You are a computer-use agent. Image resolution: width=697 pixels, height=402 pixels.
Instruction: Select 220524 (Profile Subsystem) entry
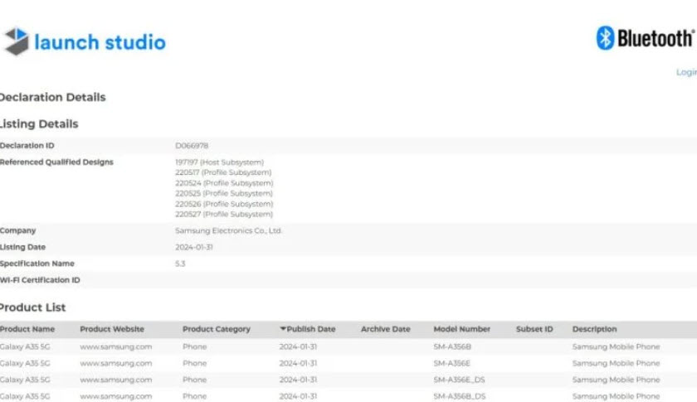pos(224,183)
